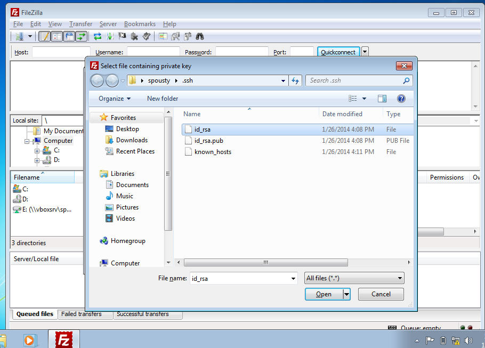This screenshot has height=348, width=485.
Task: Click the process queue toolbar icon
Action: (x=110, y=36)
